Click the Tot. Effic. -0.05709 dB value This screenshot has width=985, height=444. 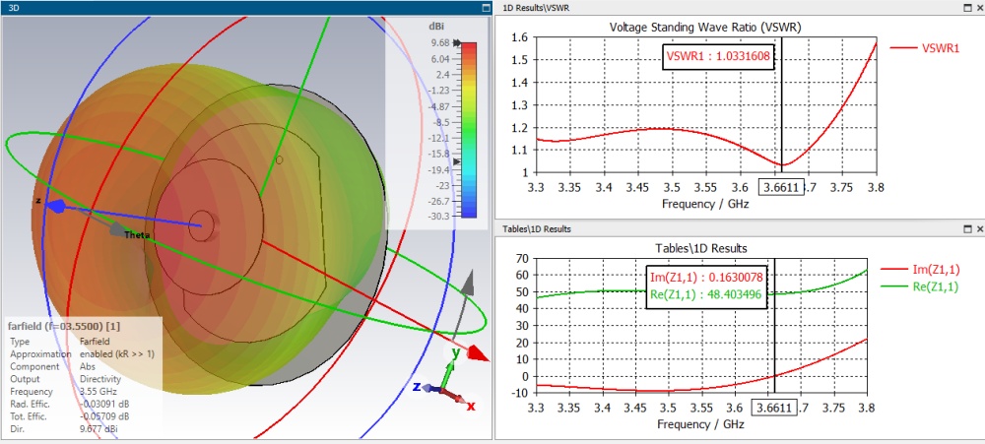105,415
